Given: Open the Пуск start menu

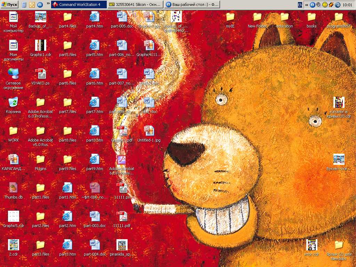Looking at the screenshot, I should [9, 5].
